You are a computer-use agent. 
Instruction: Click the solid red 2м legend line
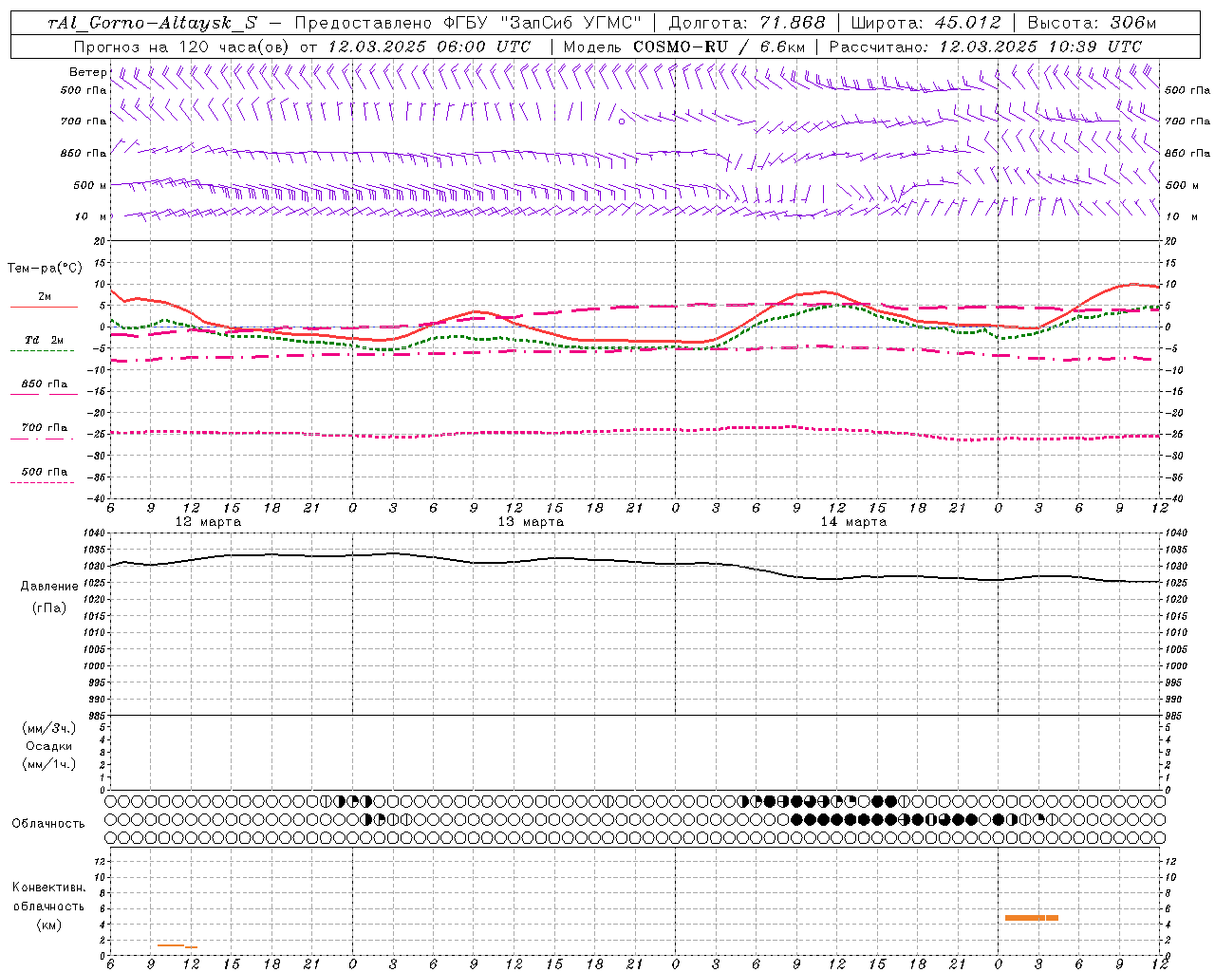(44, 308)
